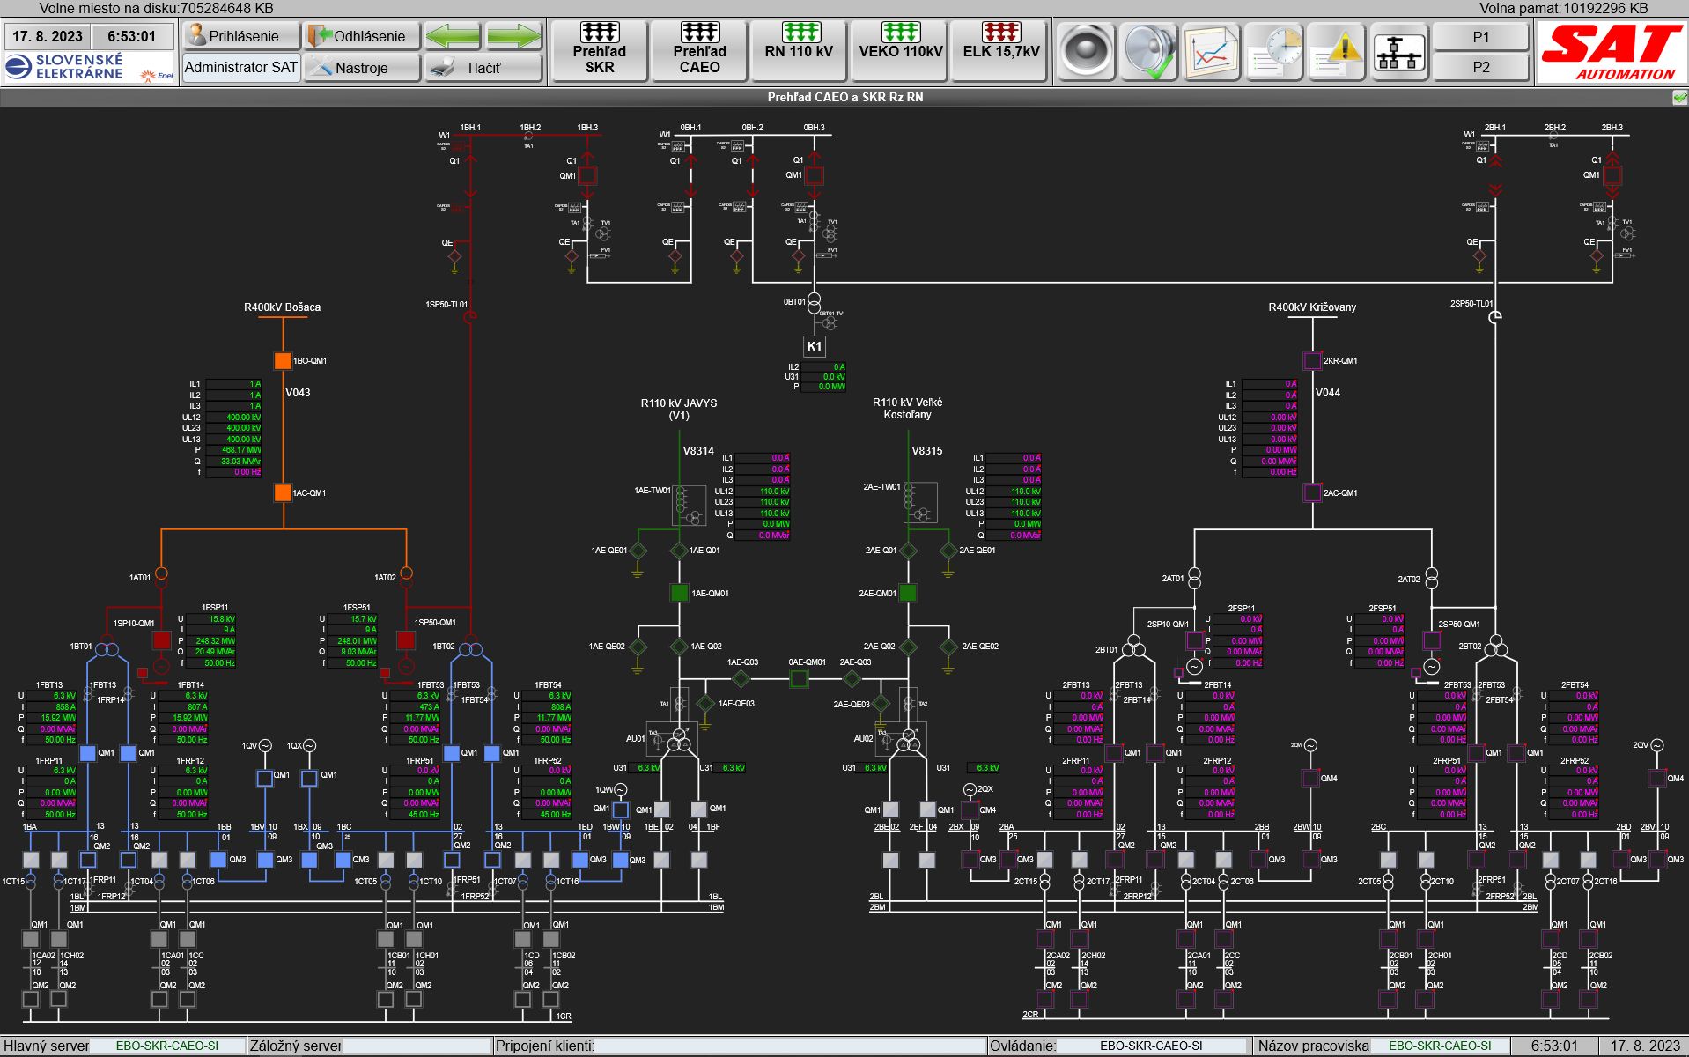This screenshot has height=1057, width=1689.
Task: Select orange breaker 1AC-QM1
Action: point(283,493)
